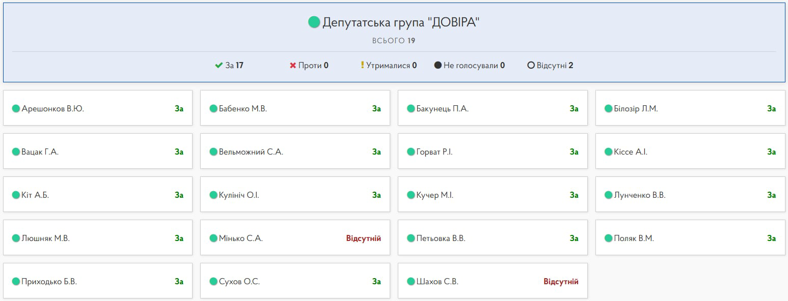Viewport: 788px width, 301px height.
Task: Click green circle icon beside Депутатська група "ДОВІРА"
Action: point(314,22)
